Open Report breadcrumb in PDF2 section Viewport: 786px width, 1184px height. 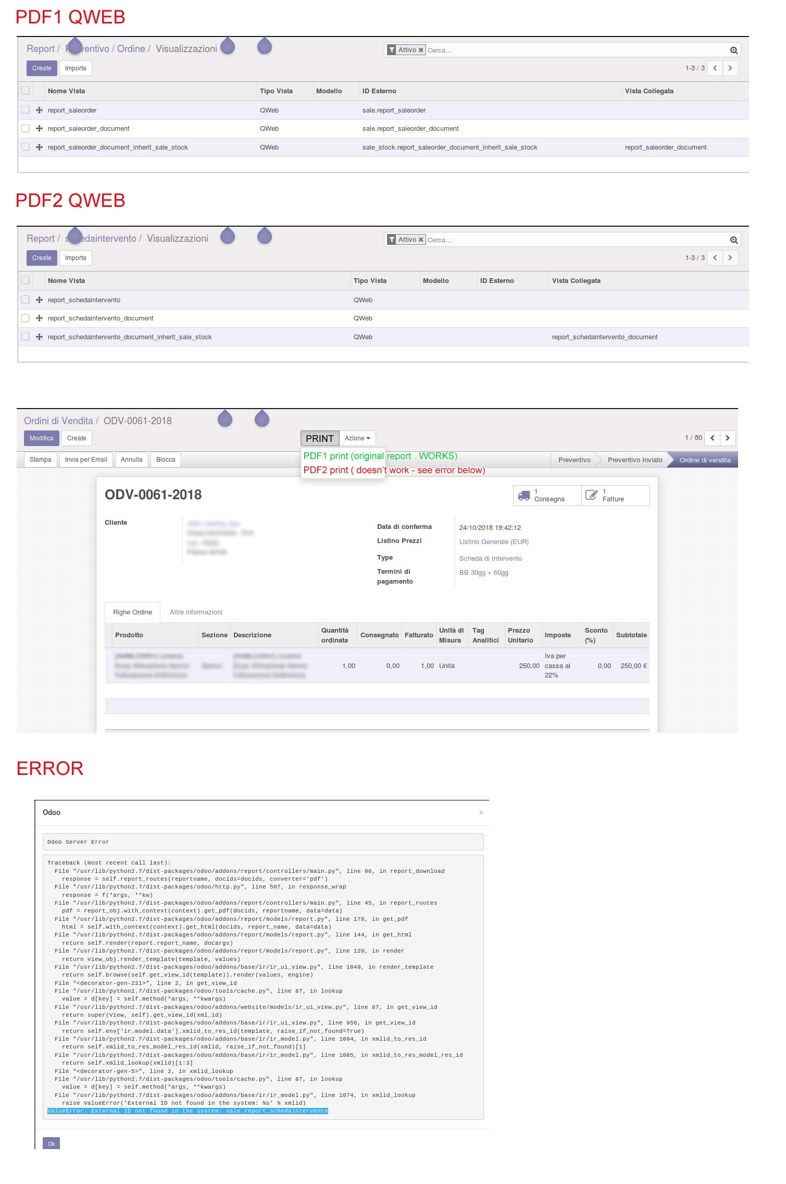click(41, 239)
